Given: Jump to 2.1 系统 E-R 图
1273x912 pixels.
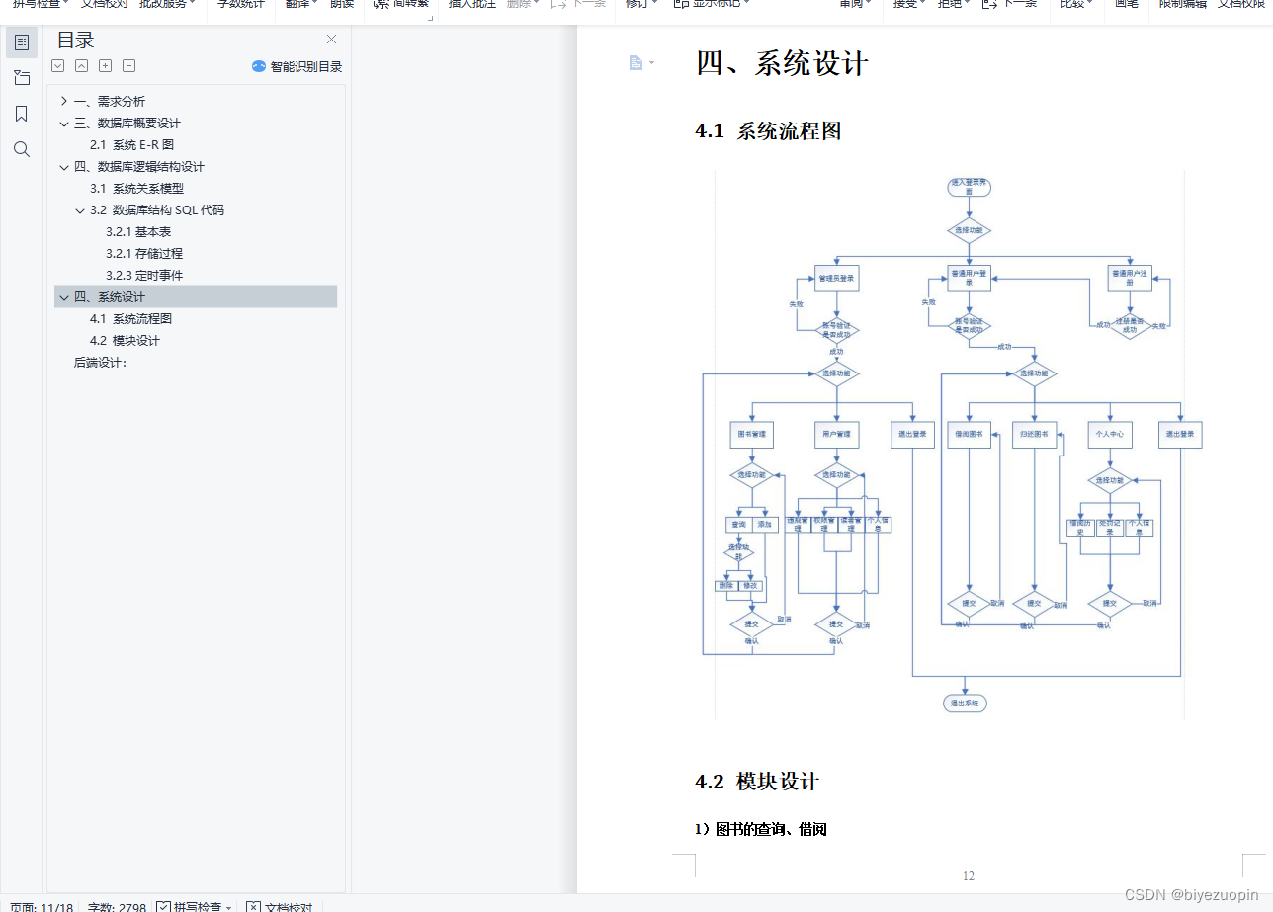Looking at the screenshot, I should (131, 144).
